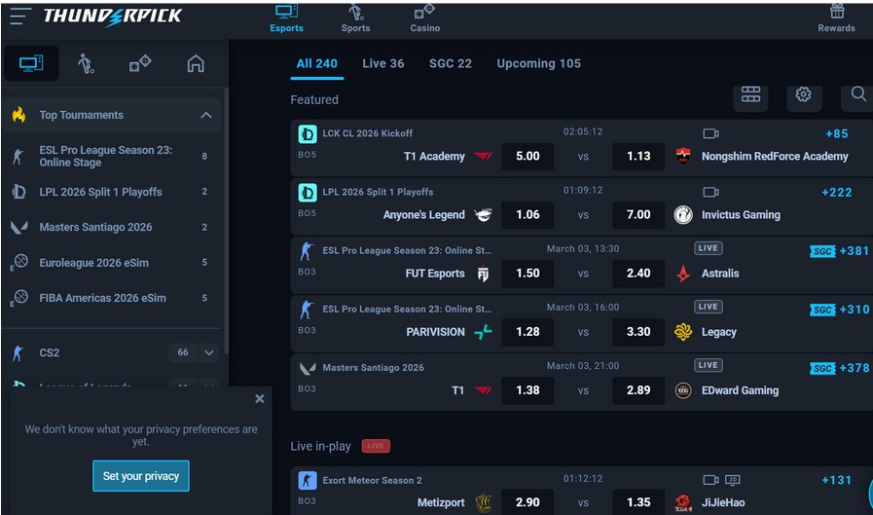Collapse the Top Tournaments section
Viewport: 873px width, 515px height.
point(206,115)
